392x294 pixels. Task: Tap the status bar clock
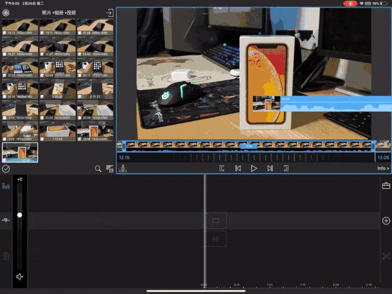pyautogui.click(x=13, y=3)
